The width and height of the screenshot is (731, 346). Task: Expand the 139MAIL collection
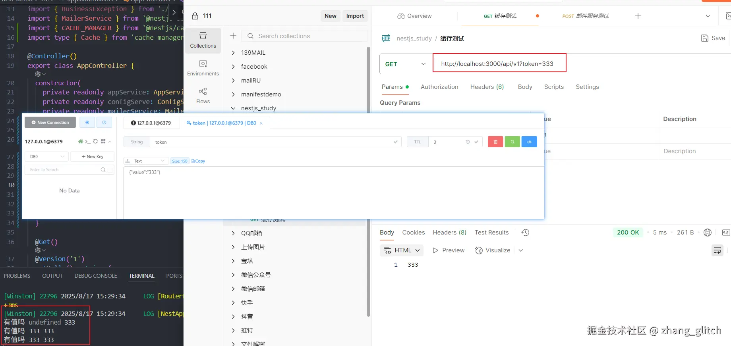(233, 53)
